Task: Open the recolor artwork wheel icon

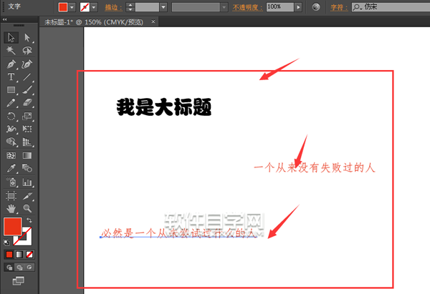Action: (x=316, y=7)
